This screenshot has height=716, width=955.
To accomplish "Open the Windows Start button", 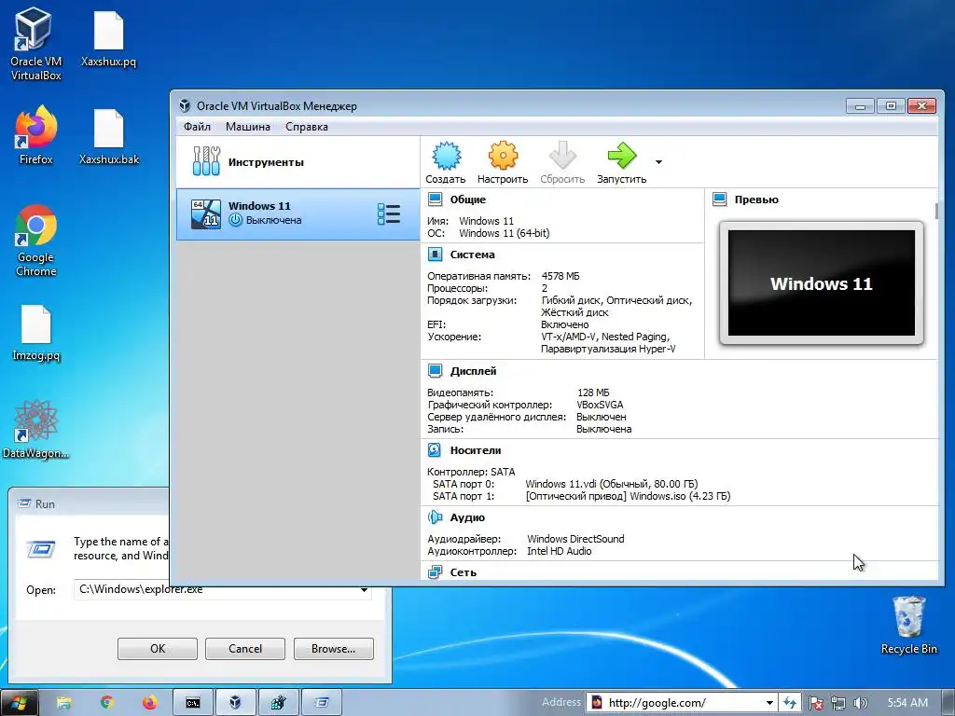I will point(19,703).
